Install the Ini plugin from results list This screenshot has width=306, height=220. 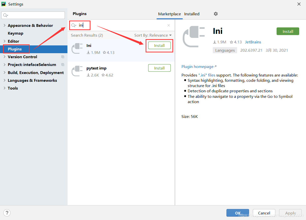click(159, 45)
